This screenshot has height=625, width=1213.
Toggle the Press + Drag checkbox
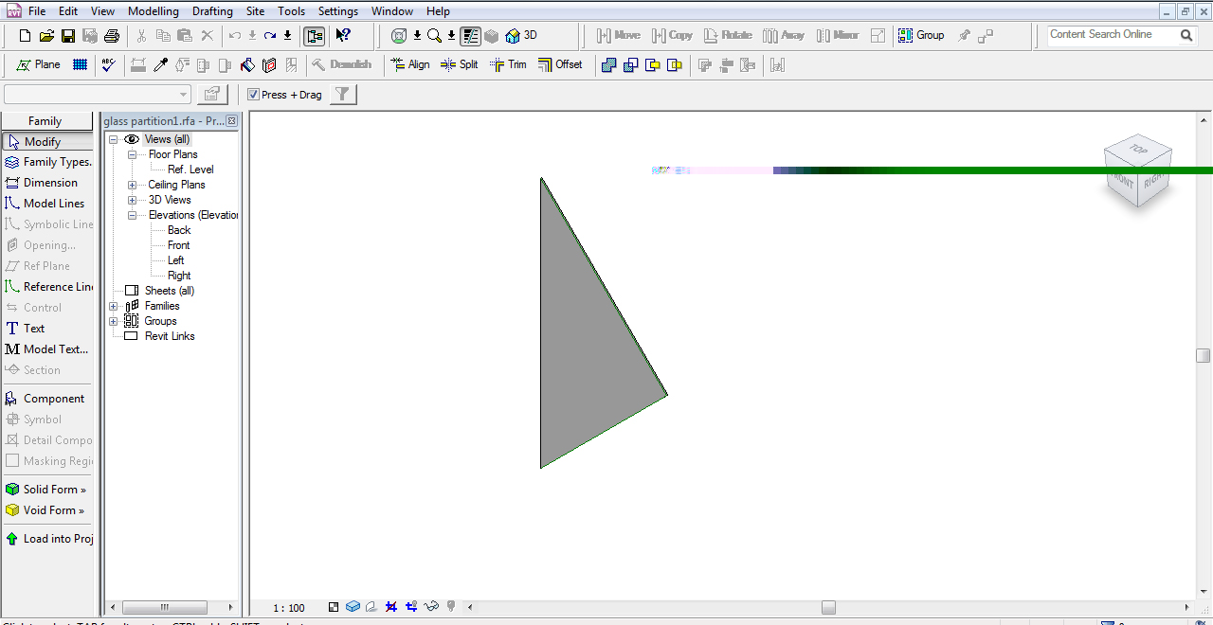[x=253, y=95]
